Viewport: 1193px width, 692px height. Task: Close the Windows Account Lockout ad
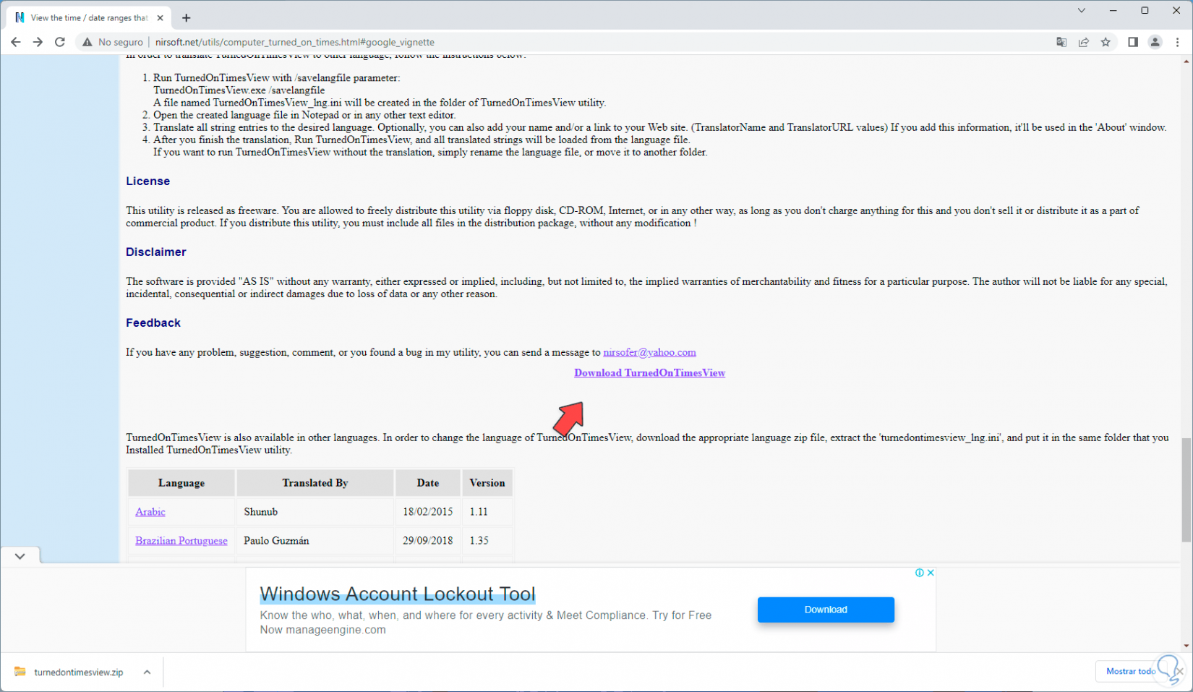click(x=931, y=573)
